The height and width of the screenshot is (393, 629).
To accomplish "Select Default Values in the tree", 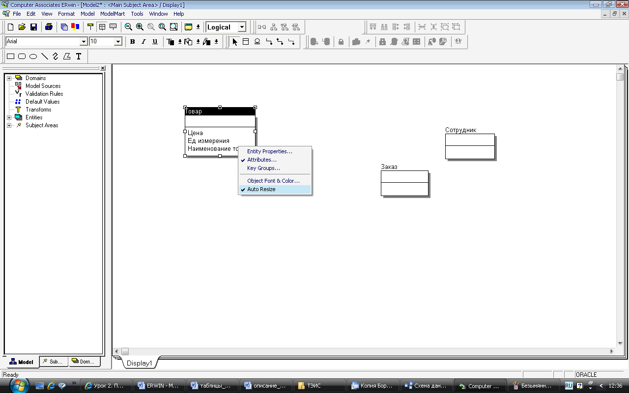I will (42, 102).
